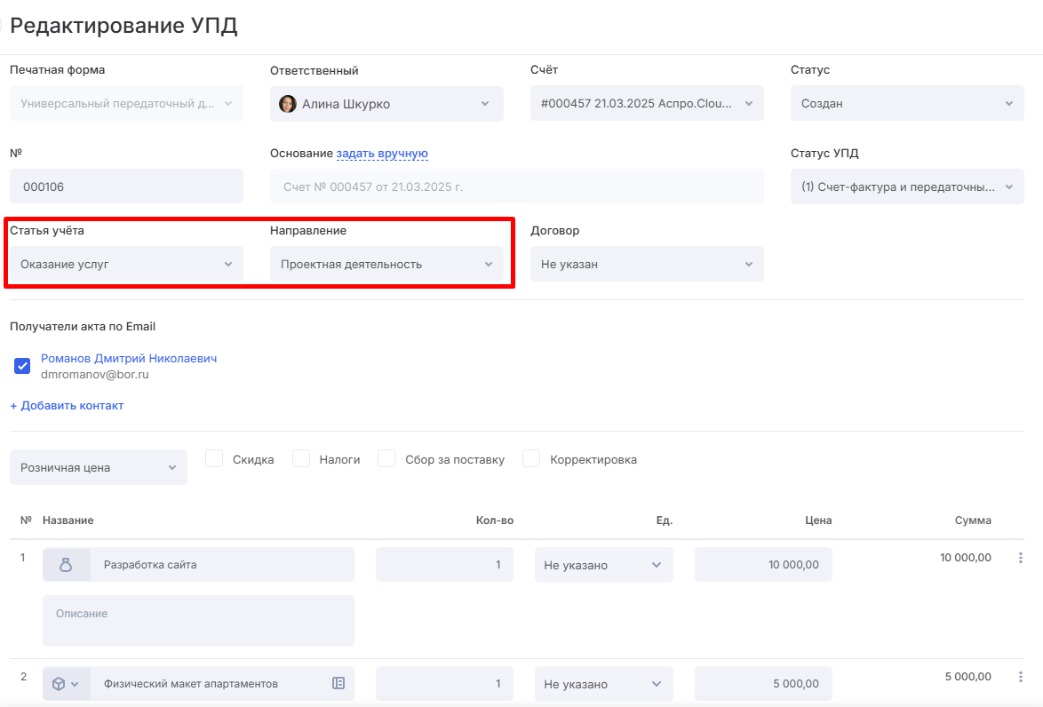Open the catalog card icon next to Физический макет апартаментов

[x=338, y=683]
